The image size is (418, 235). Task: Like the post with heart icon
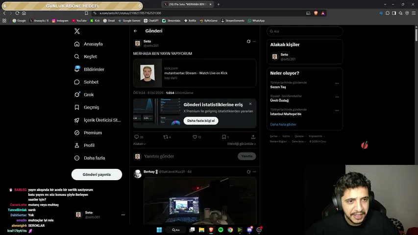point(195,137)
